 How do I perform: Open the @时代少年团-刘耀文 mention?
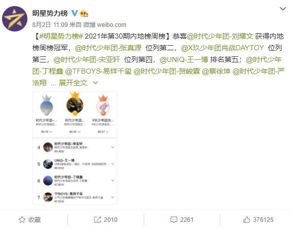pyautogui.click(x=220, y=36)
